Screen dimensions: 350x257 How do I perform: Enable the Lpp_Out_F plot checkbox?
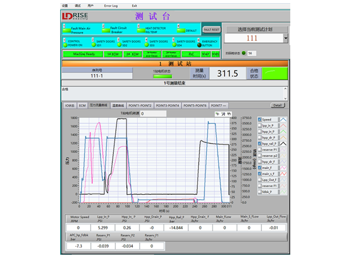[260, 180]
